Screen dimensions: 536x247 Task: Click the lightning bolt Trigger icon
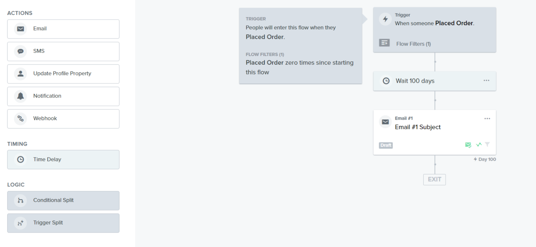click(385, 19)
